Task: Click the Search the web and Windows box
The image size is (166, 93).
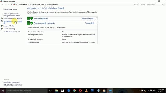Action: click(x=26, y=91)
